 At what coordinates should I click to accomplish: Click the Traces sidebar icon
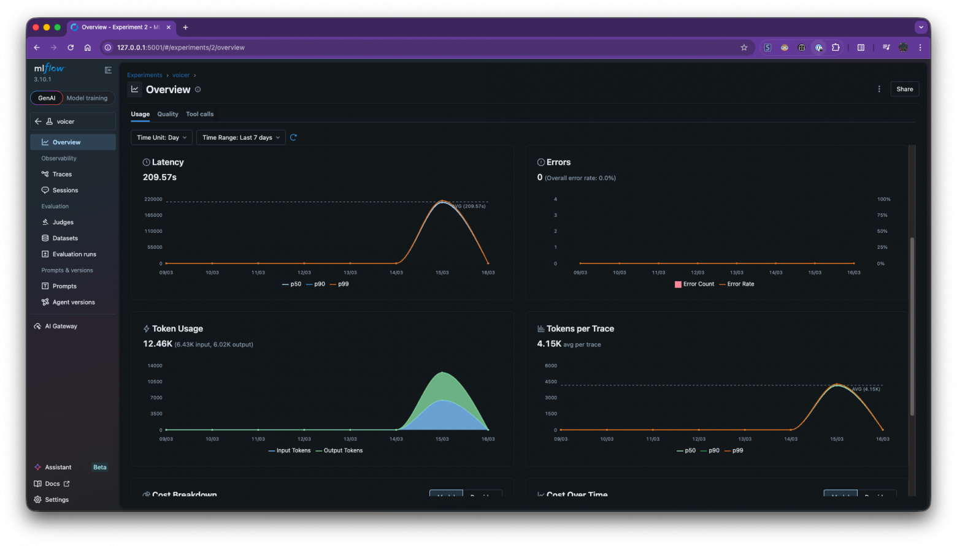pos(45,174)
